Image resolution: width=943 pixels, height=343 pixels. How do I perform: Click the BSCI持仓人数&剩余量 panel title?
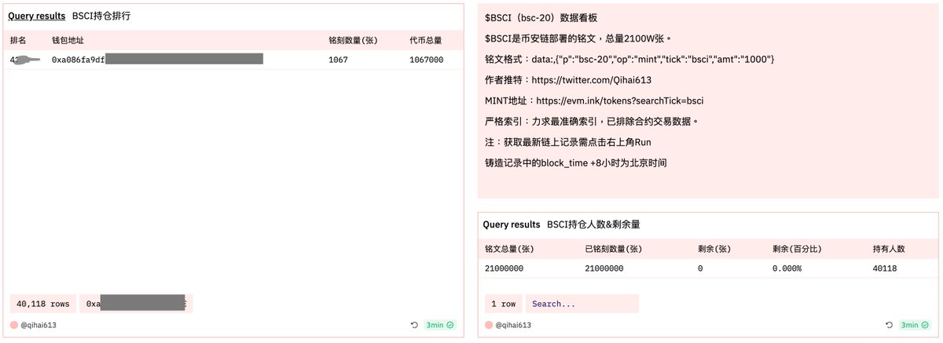594,224
